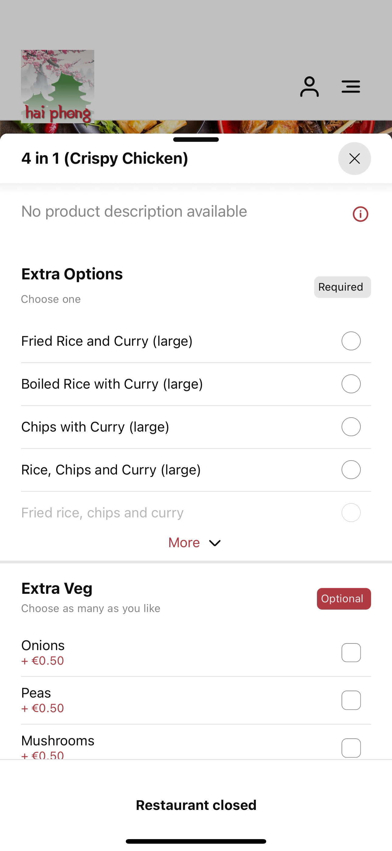Click the chevron next to More

pos(215,543)
